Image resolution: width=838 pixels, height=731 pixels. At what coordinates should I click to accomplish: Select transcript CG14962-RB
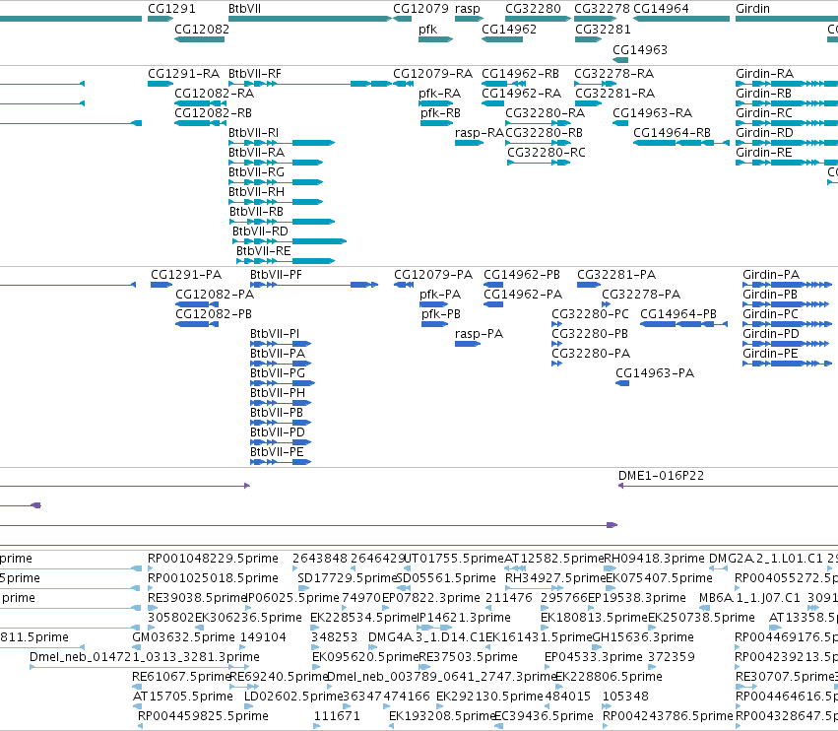(503, 84)
